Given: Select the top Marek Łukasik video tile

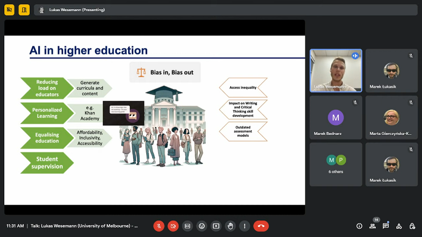Looking at the screenshot, I should (x=391, y=71).
